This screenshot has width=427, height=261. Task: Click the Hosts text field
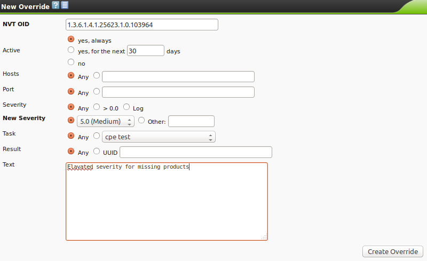178,76
